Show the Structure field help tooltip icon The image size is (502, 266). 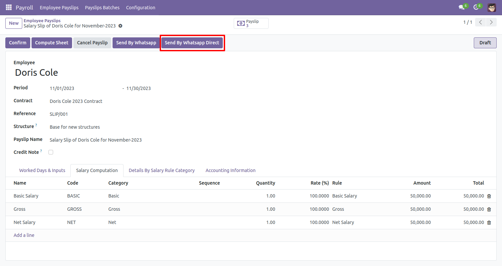[36, 125]
